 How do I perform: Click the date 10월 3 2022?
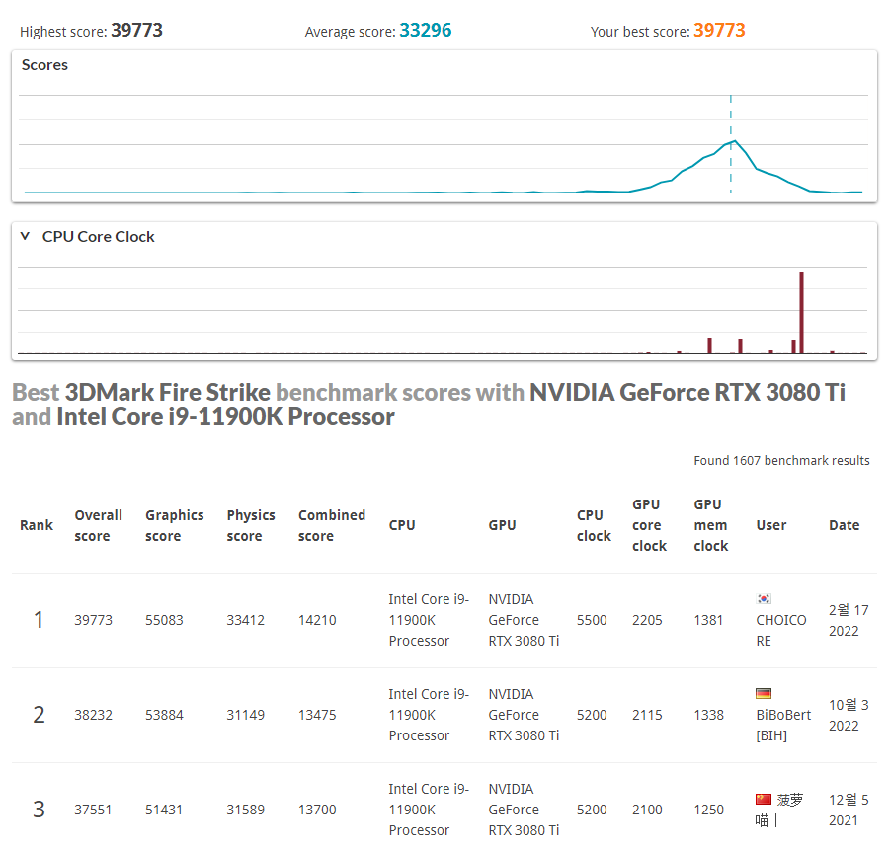click(849, 715)
